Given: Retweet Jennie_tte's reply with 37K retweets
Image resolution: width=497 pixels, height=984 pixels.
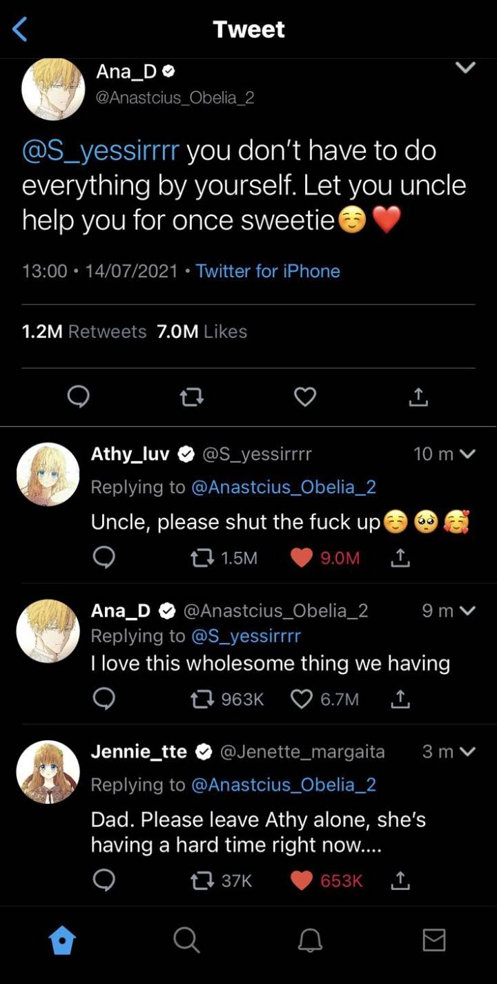Looking at the screenshot, I should point(202,880).
